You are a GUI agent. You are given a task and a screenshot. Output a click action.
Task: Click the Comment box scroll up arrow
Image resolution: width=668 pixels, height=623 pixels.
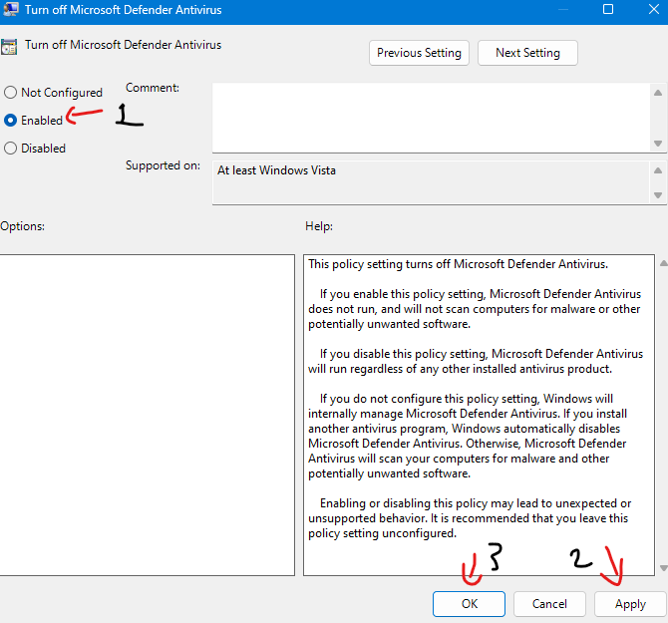tap(658, 93)
